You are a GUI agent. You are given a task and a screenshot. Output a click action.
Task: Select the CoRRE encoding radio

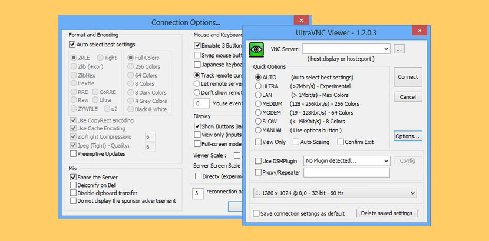coord(94,92)
